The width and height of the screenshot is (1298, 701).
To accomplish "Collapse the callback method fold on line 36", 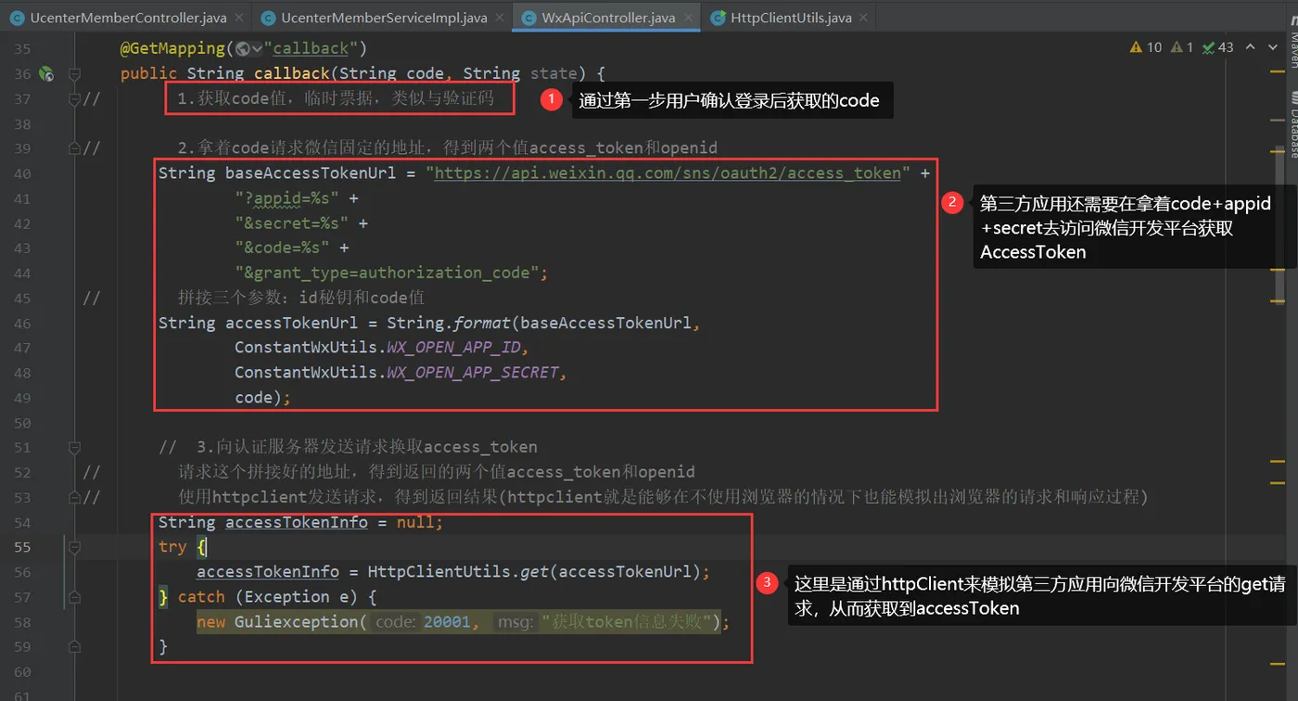I will (74, 73).
